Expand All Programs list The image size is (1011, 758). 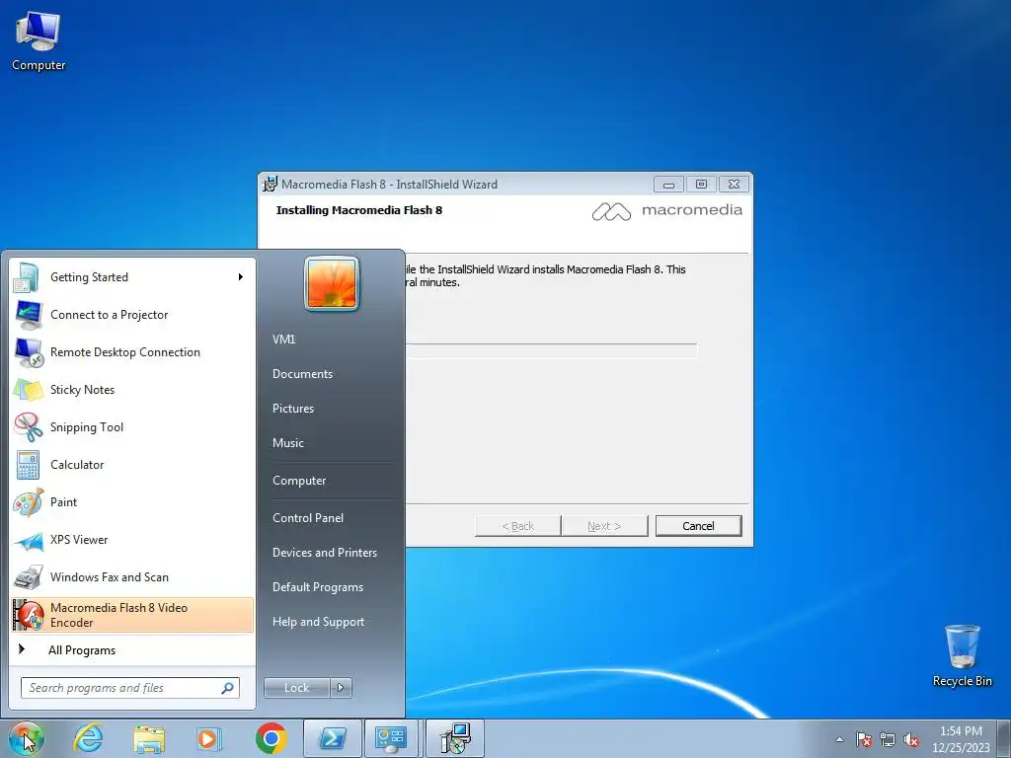click(132, 649)
